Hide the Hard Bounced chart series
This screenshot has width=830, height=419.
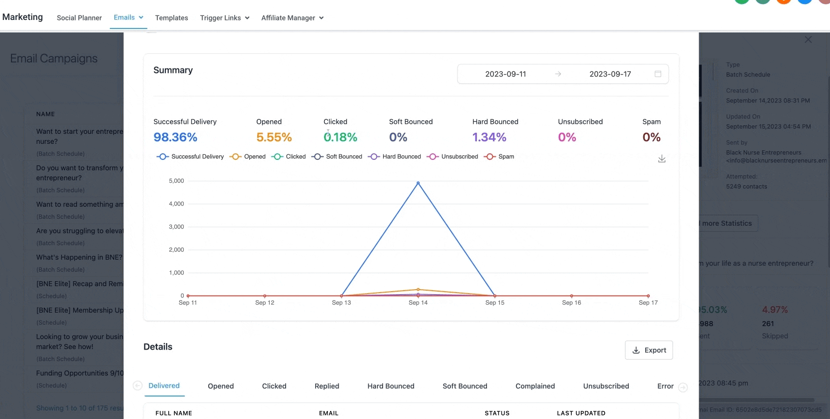point(395,157)
